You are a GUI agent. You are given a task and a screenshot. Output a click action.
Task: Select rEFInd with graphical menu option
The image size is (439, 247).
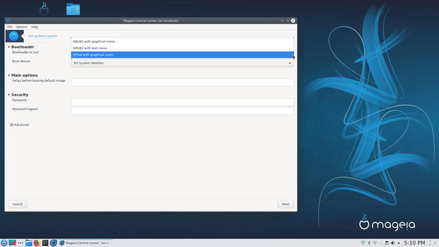point(182,55)
